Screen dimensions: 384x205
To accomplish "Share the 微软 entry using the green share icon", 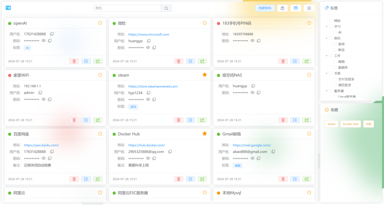I will (202, 61).
